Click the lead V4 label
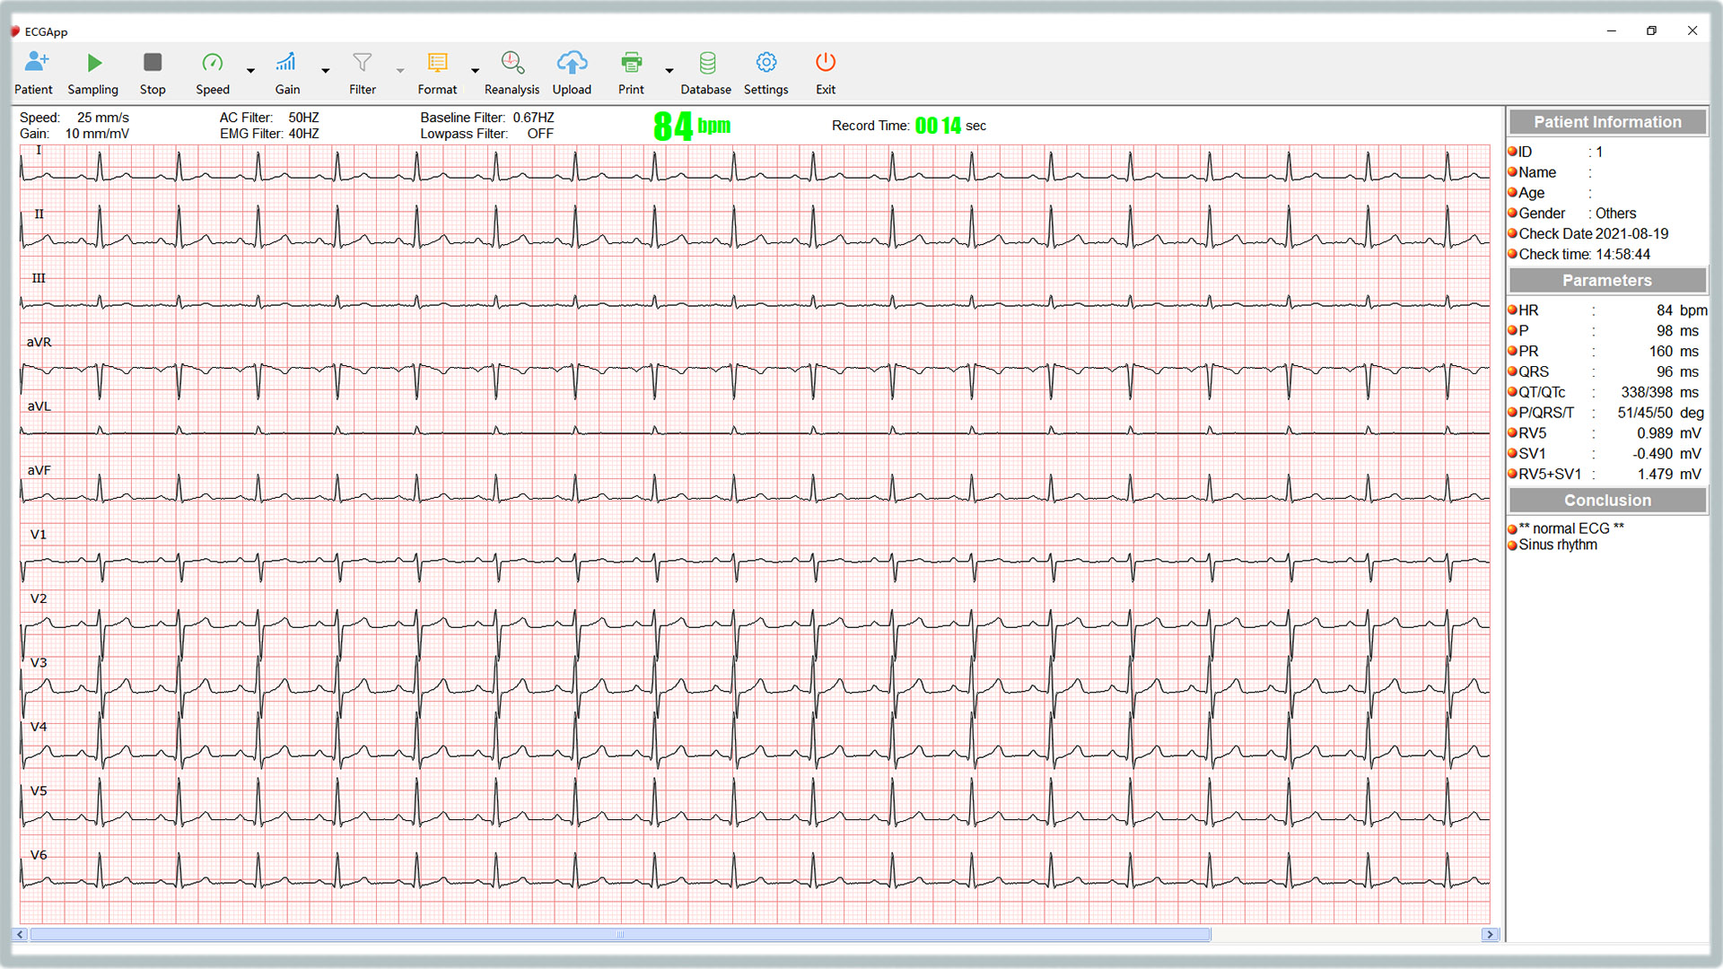 39,727
